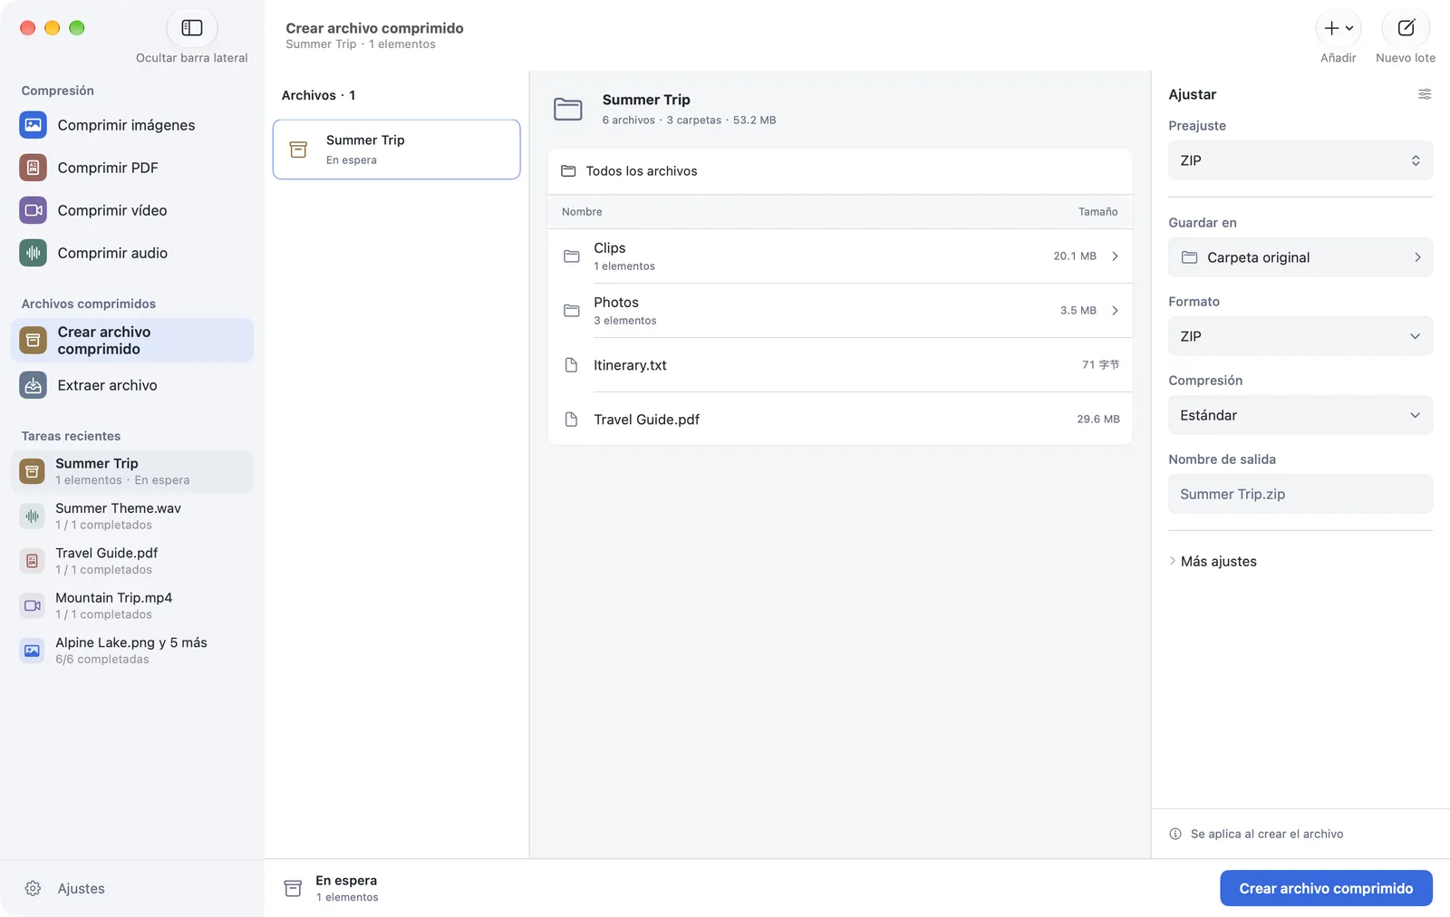The width and height of the screenshot is (1450, 917).
Task: Click the En espera archive icon in bottom bar
Action: 293,889
